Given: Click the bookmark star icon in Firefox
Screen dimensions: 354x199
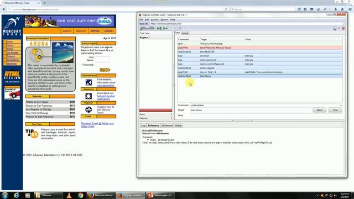Looking at the screenshot, I should click(x=299, y=9).
